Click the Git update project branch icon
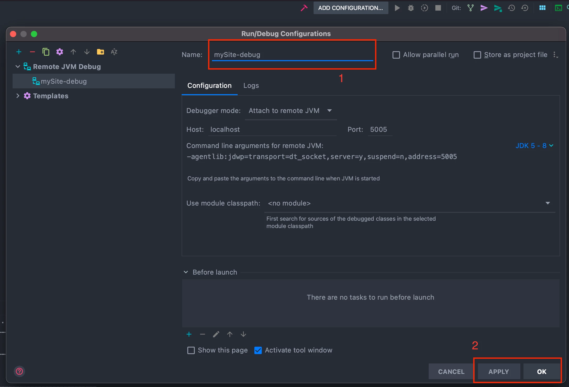The width and height of the screenshot is (569, 387). pos(470,8)
